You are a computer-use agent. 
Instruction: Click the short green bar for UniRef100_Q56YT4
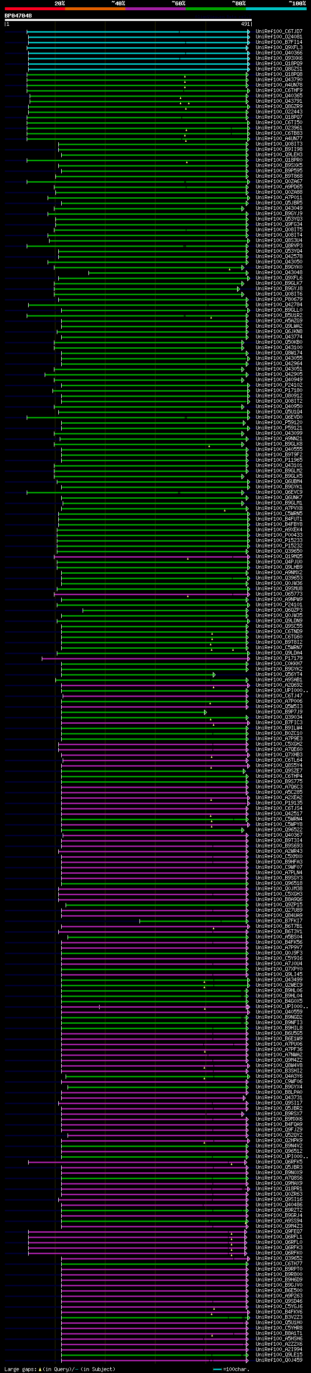pyautogui.click(x=138, y=675)
